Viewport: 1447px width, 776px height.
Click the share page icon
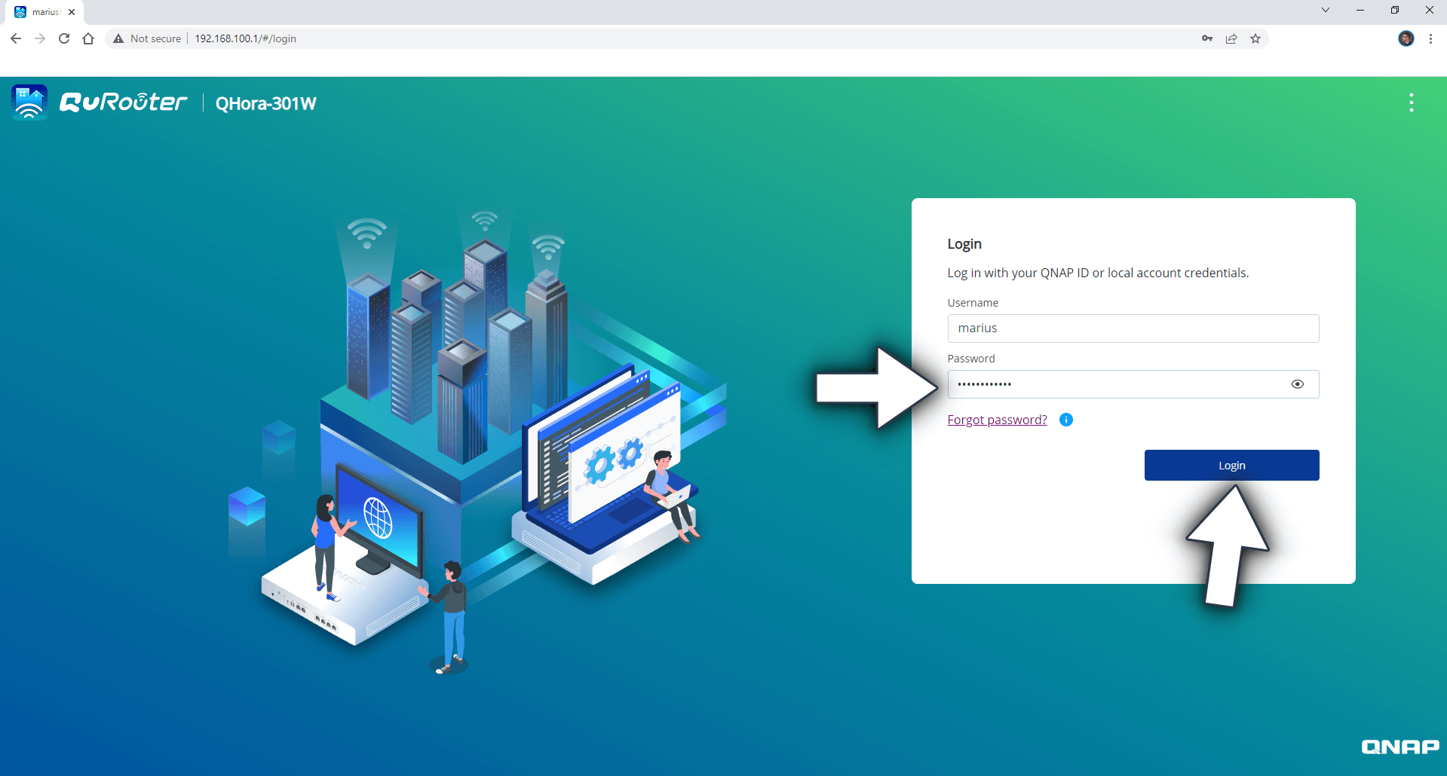tap(1231, 38)
